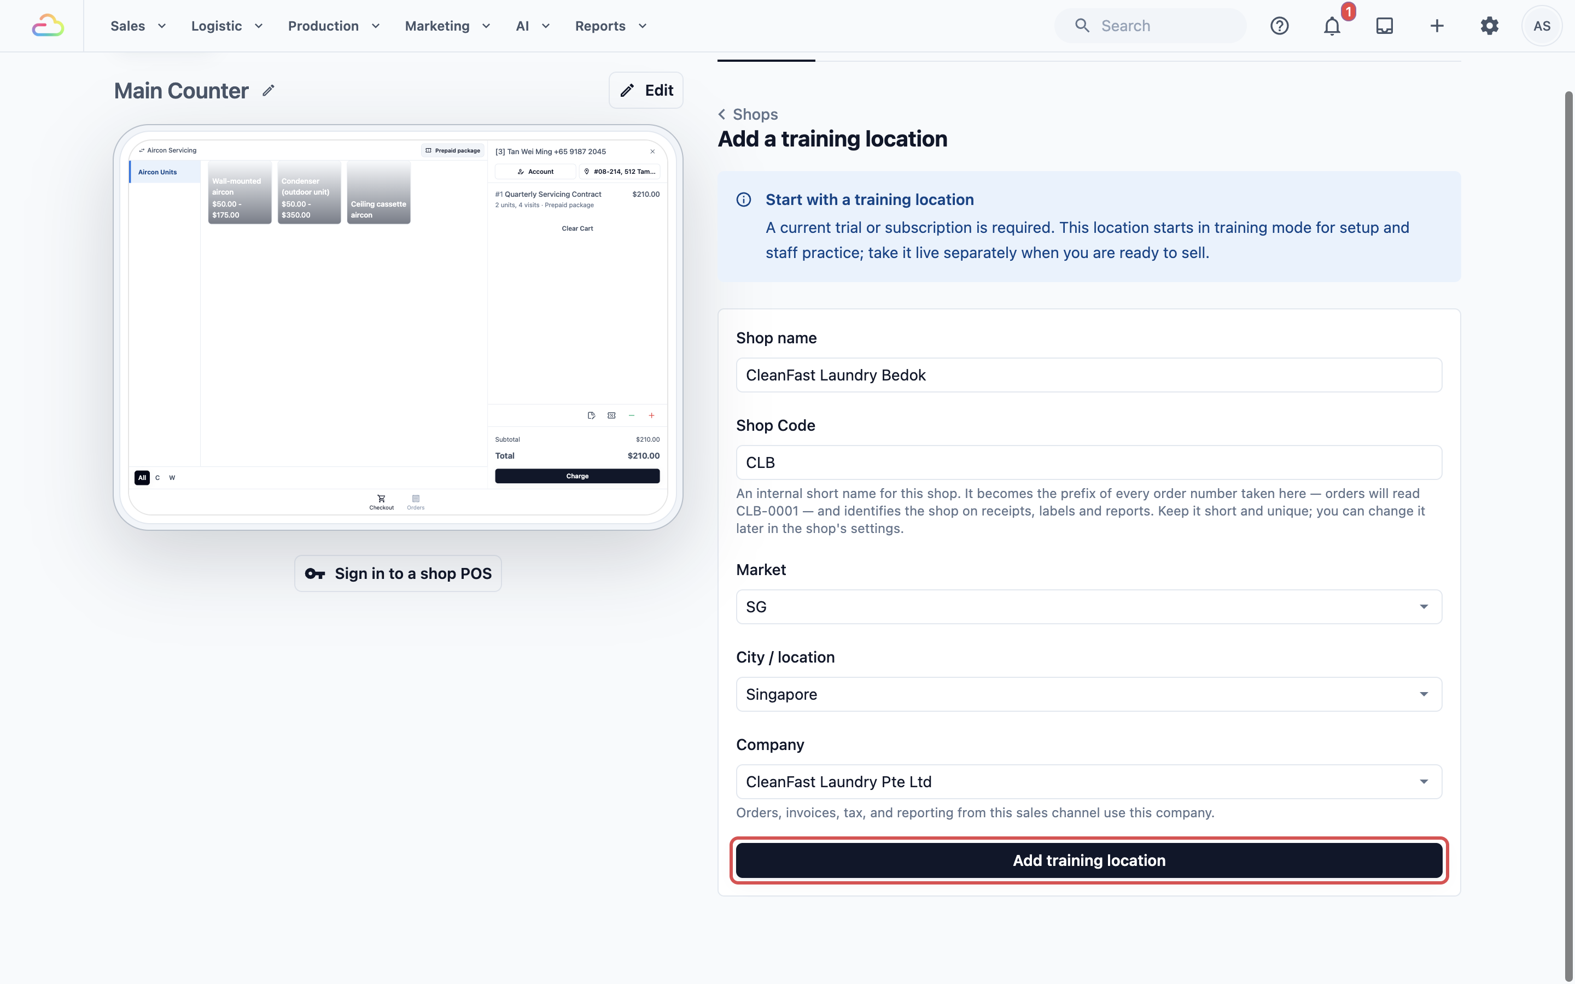Open the Company dropdown
Image resolution: width=1575 pixels, height=984 pixels.
[x=1089, y=782]
